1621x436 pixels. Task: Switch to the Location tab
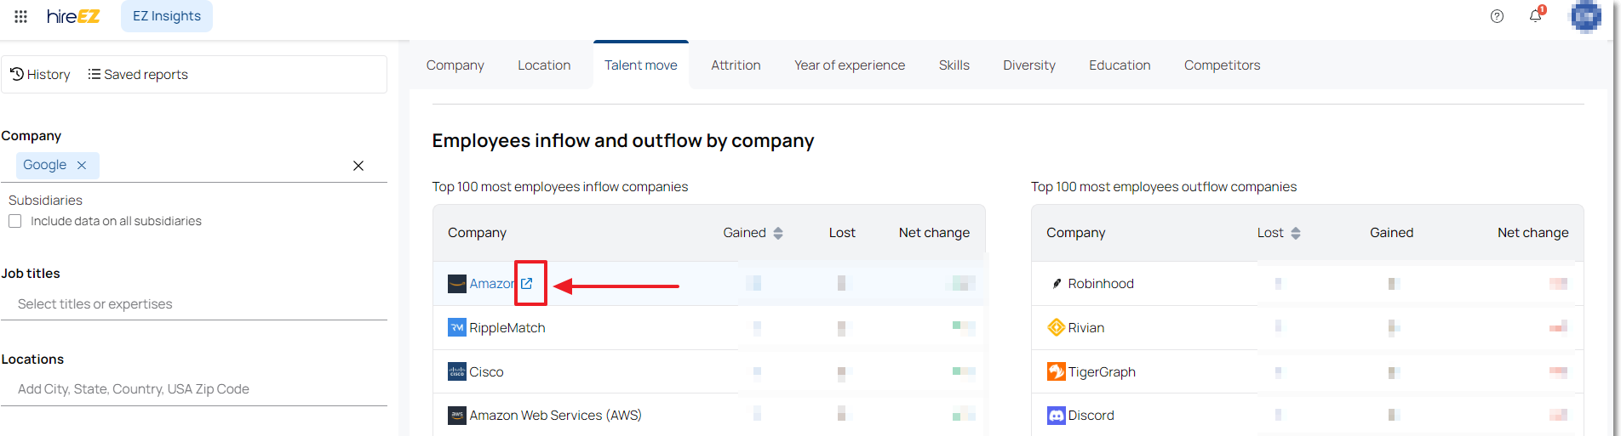pyautogui.click(x=544, y=65)
